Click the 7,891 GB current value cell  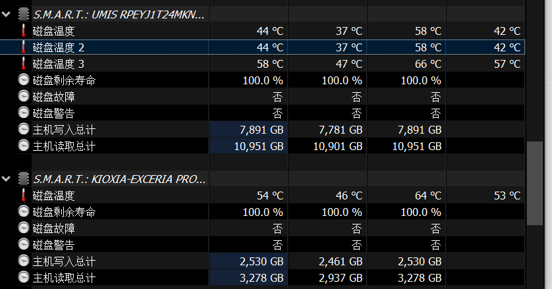(x=258, y=130)
